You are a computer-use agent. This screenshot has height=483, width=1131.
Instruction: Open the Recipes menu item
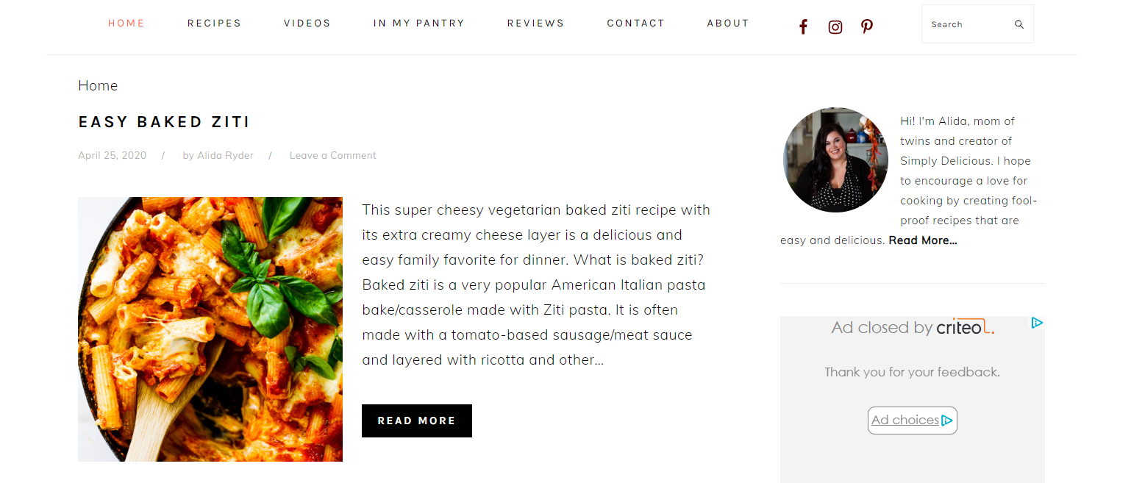click(214, 23)
